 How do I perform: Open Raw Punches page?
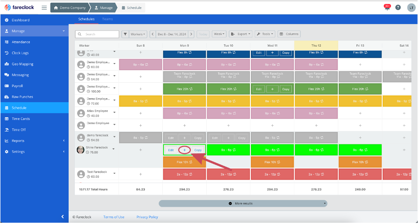point(34,97)
